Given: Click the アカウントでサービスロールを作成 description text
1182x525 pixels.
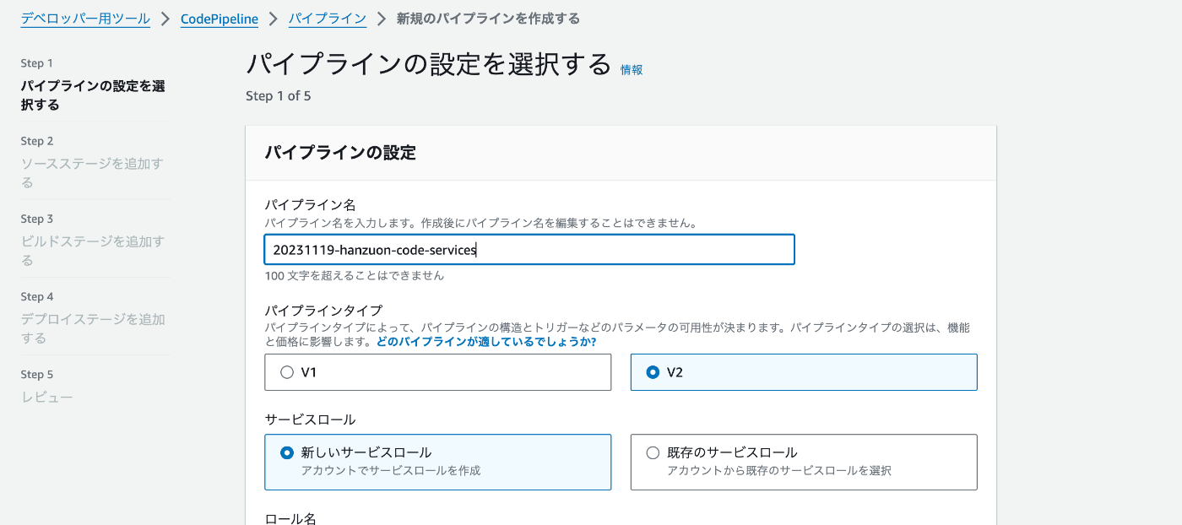Looking at the screenshot, I should coord(391,471).
